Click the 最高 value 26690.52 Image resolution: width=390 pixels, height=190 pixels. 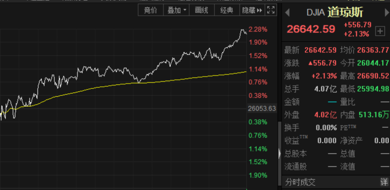coord(373,76)
